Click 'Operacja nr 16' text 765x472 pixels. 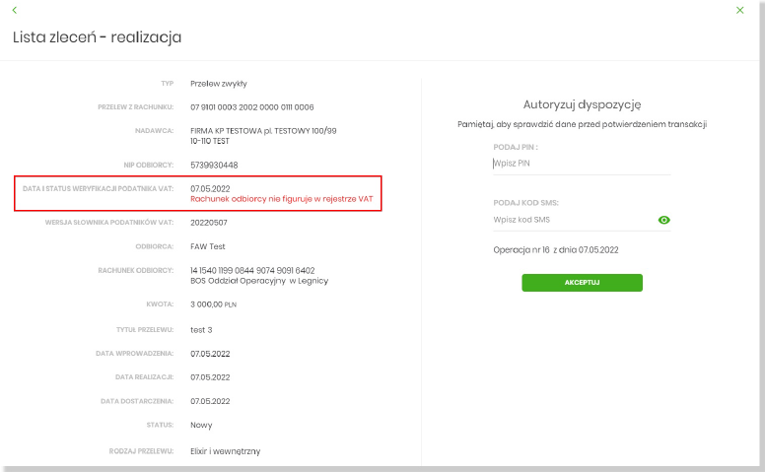(x=556, y=250)
